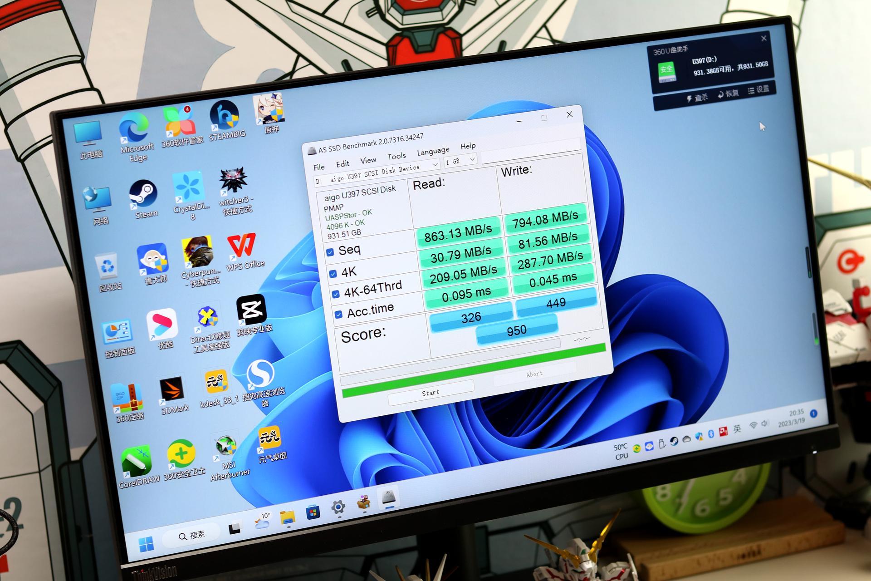The width and height of the screenshot is (871, 581).
Task: Toggle the 4K-64Thrd test checkbox
Action: pos(335,295)
